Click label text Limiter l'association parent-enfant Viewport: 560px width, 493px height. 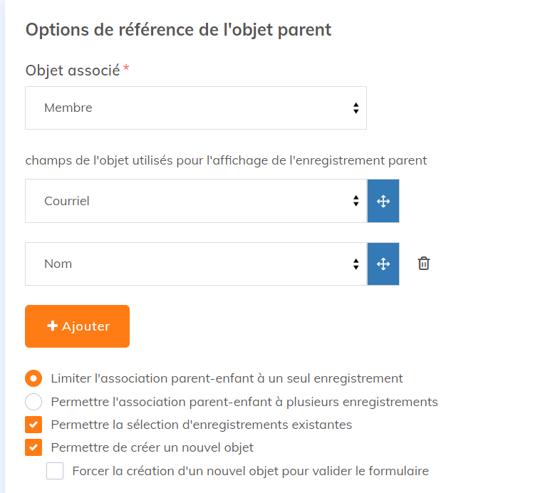152,378
